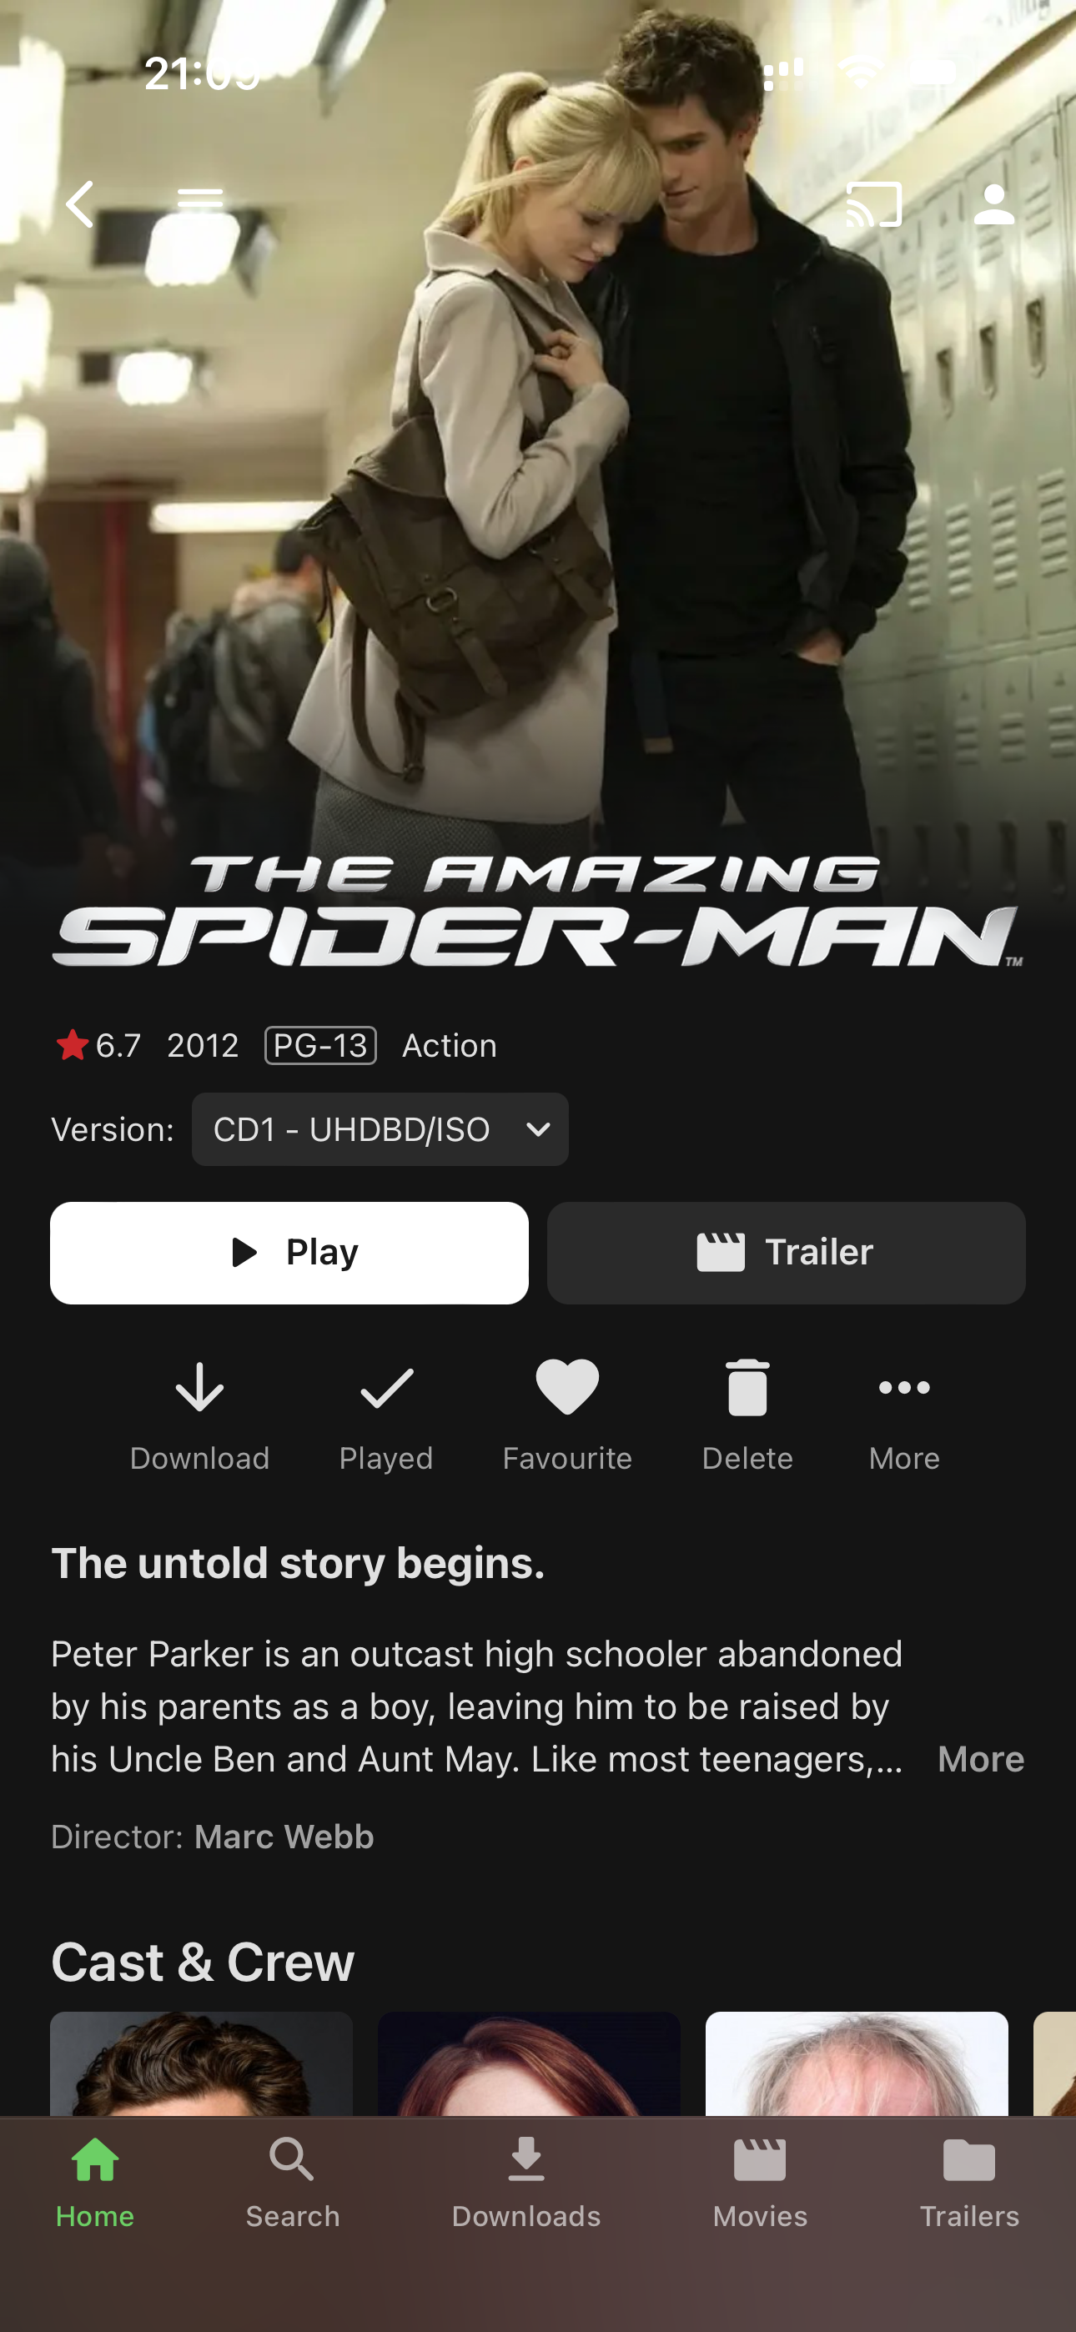Toggle the Played checkmark
Image resolution: width=1076 pixels, height=2332 pixels.
(386, 1388)
